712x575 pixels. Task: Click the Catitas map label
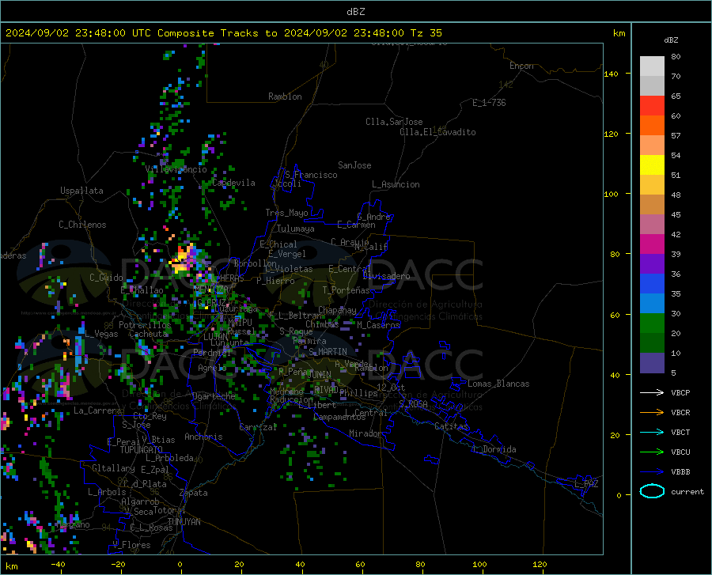pos(451,426)
